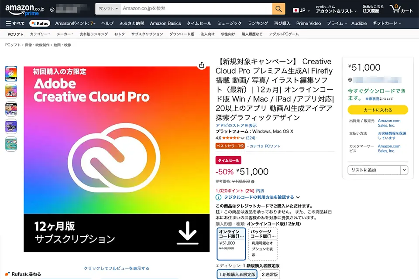This screenshot has height=279, width=419.
Task: Click the share icon above product image
Action: point(201,65)
